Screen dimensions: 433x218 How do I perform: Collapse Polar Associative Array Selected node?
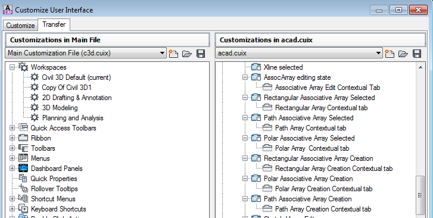tap(245, 138)
